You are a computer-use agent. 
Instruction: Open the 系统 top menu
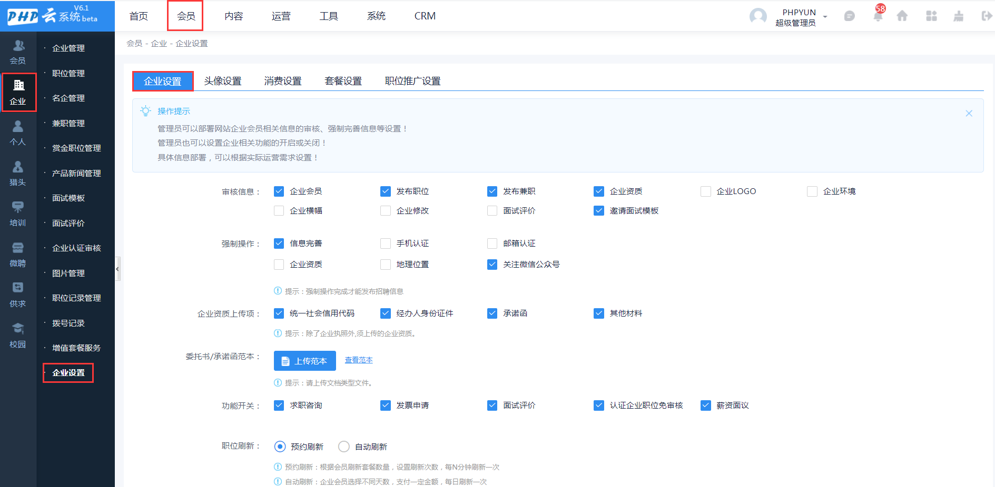pyautogui.click(x=376, y=16)
